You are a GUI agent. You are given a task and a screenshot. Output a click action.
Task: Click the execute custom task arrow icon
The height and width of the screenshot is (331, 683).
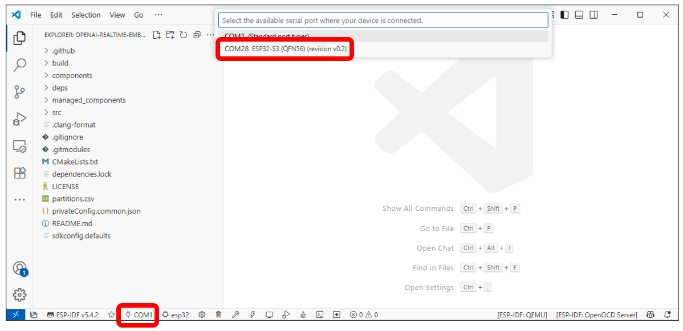click(x=336, y=314)
